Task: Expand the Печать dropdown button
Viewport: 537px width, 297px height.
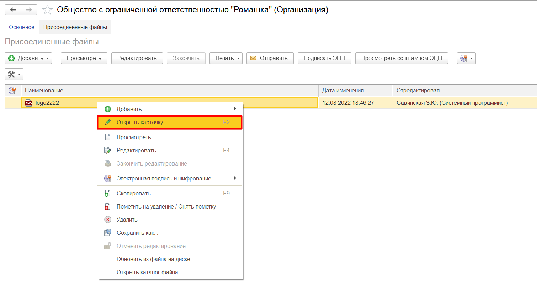Action: tap(226, 58)
